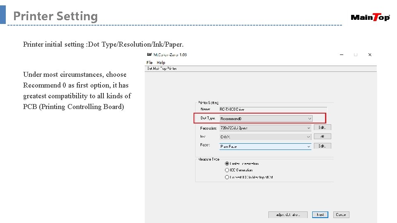Click the 'Set MainTop Printer' header text
Screen dimensions: 397x223
[x=162, y=69]
